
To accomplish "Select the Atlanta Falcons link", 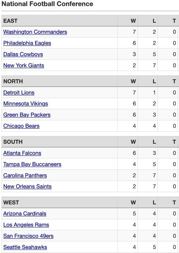I will click(22, 153).
